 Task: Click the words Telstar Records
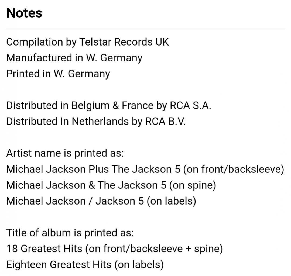116,42
